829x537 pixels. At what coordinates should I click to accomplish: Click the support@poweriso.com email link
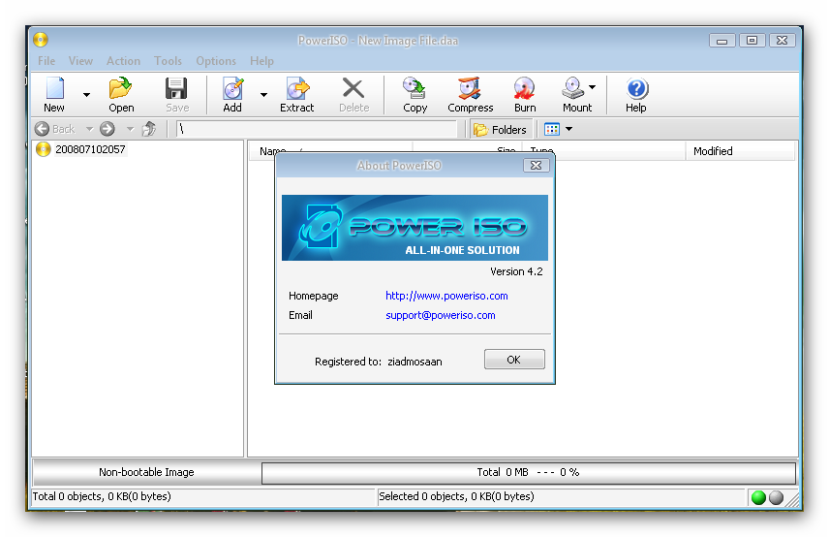[441, 315]
